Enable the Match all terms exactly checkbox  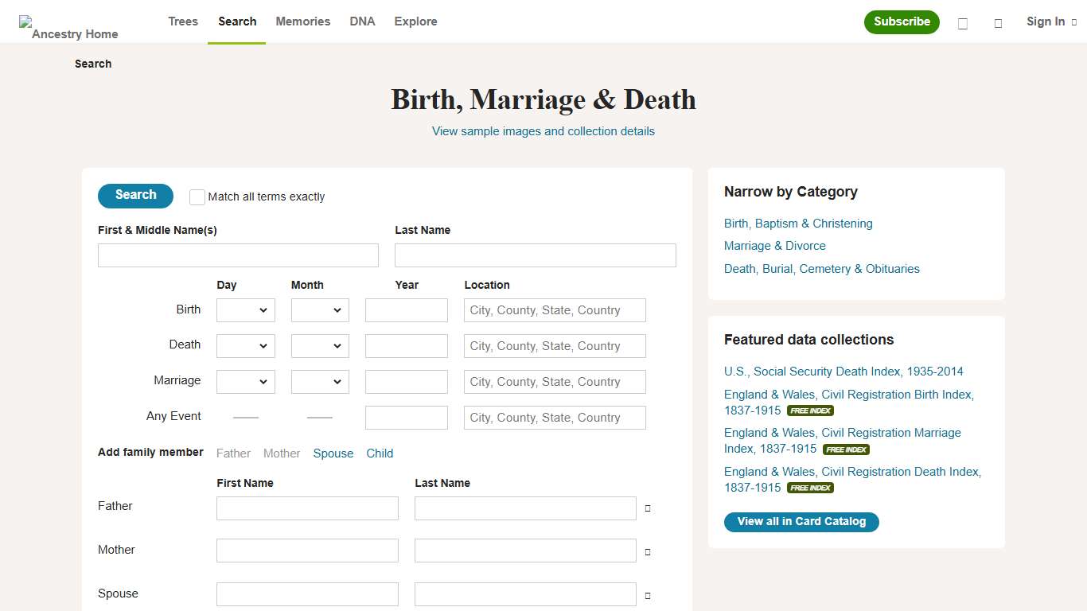click(197, 197)
